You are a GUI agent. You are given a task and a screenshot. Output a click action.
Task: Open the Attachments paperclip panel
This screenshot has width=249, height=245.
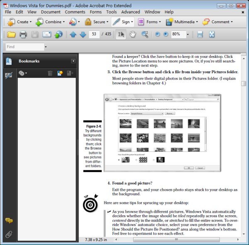(9, 235)
